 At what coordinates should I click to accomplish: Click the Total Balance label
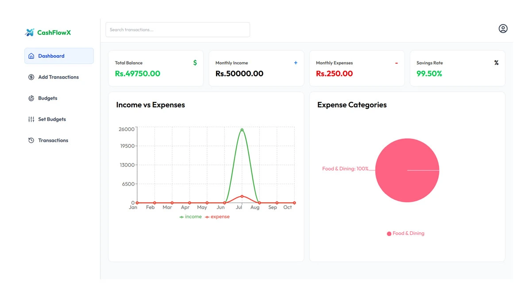[x=129, y=63]
